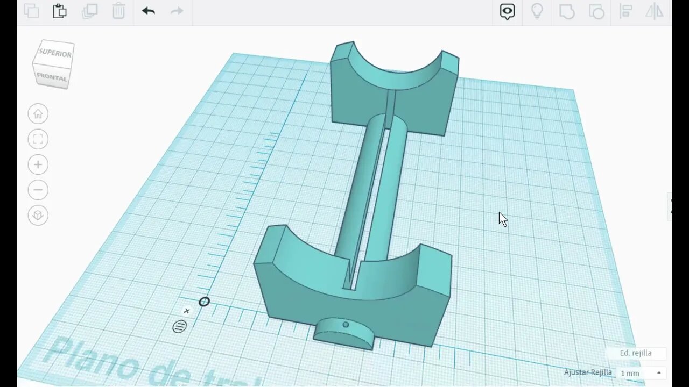Click the Ungroup shapes icon
Image resolution: width=689 pixels, height=387 pixels.
click(596, 11)
